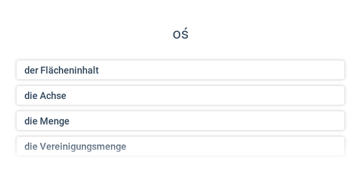Select the answer 'die Achse'

(x=180, y=95)
